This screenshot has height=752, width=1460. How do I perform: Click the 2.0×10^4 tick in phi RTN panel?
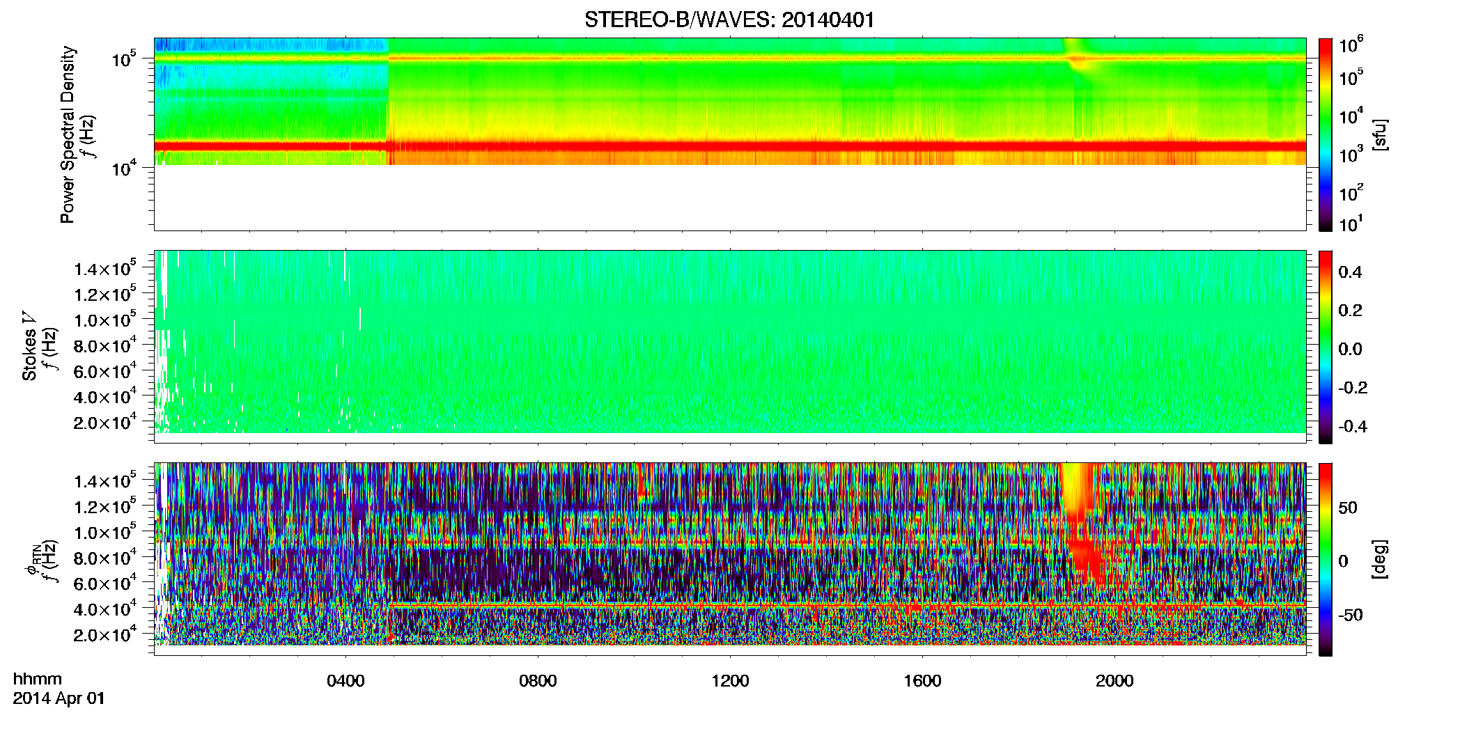pos(106,634)
